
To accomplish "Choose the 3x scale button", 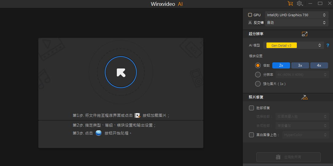I will [x=300, y=65].
